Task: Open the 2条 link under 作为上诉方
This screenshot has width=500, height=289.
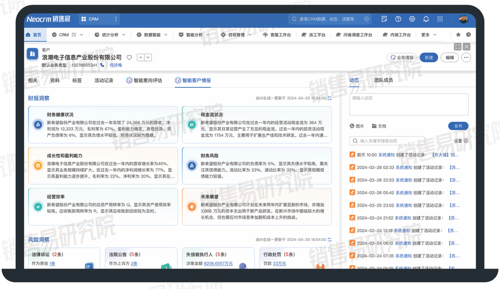Action: [134, 264]
